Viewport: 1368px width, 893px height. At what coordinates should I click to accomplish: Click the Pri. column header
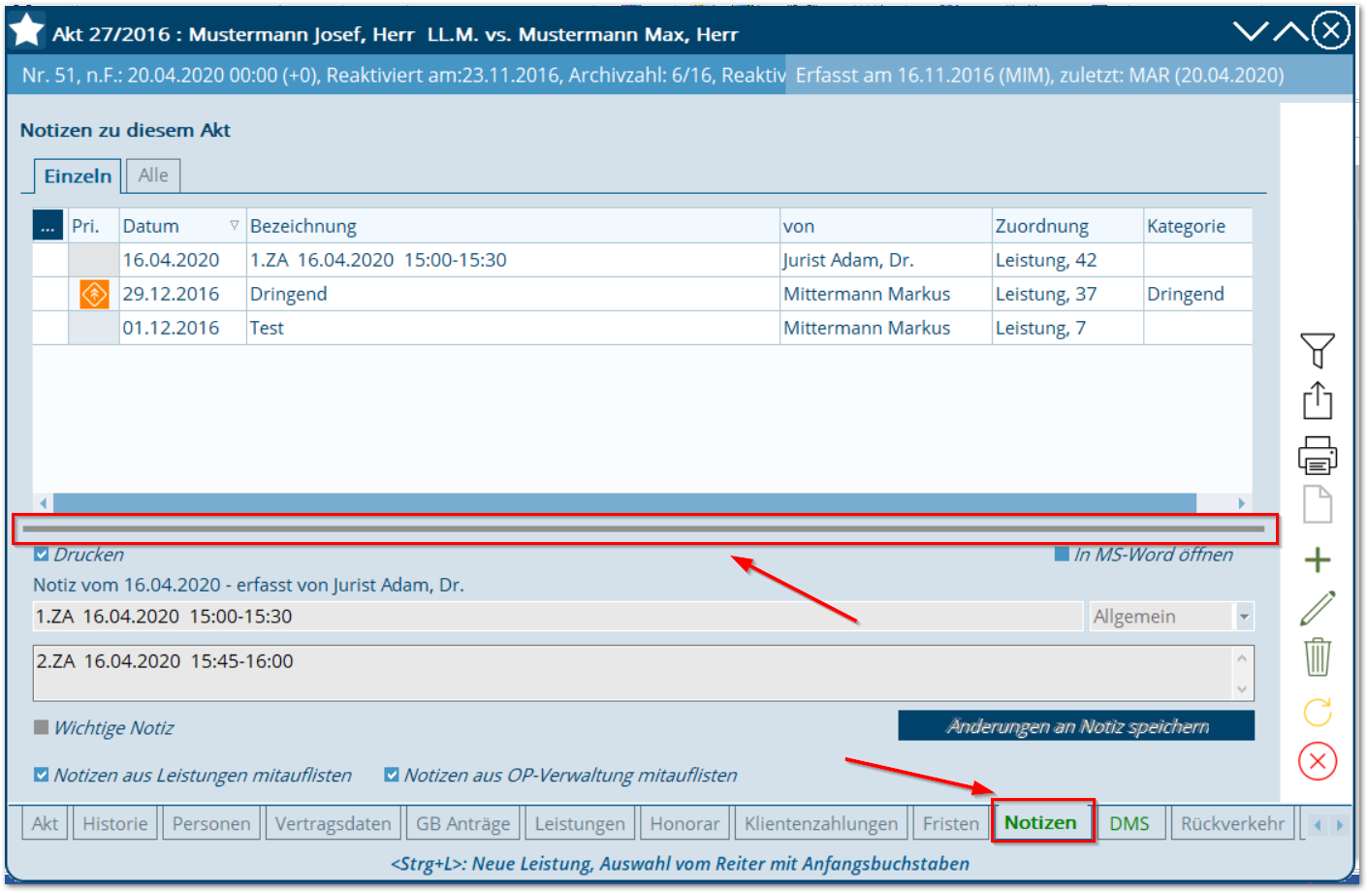click(93, 225)
